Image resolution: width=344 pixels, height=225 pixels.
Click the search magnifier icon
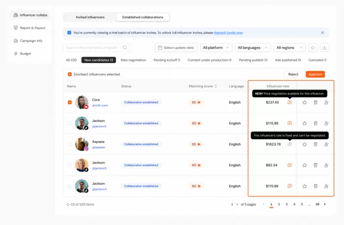pyautogui.click(x=125, y=48)
